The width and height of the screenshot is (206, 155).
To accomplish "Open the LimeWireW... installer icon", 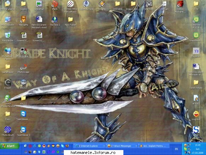I will point(196,37).
